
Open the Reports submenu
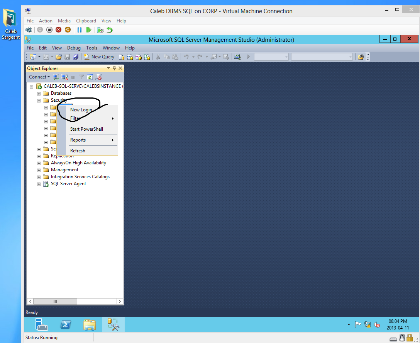87,140
